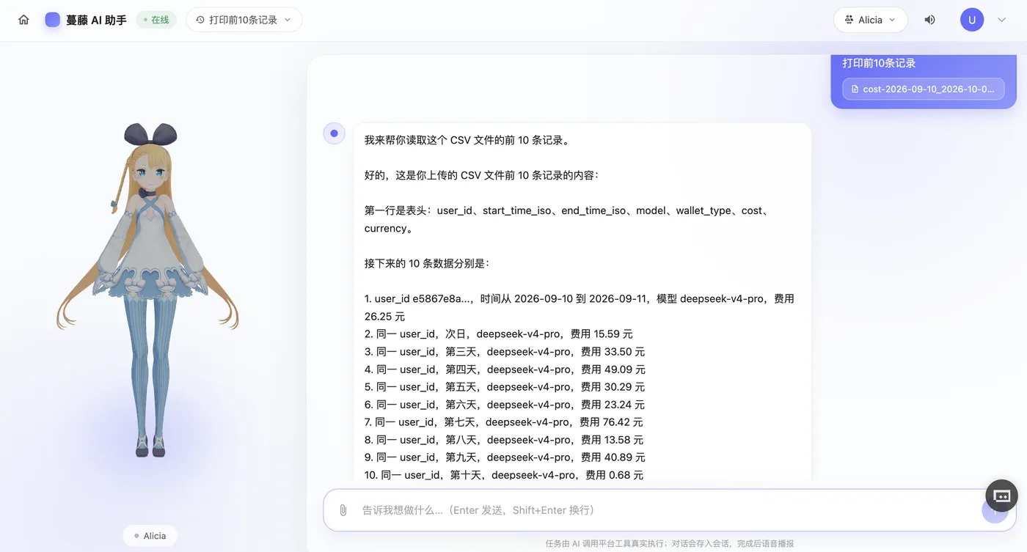
Task: Click the assistant avatar beside the reply
Action: pyautogui.click(x=335, y=133)
